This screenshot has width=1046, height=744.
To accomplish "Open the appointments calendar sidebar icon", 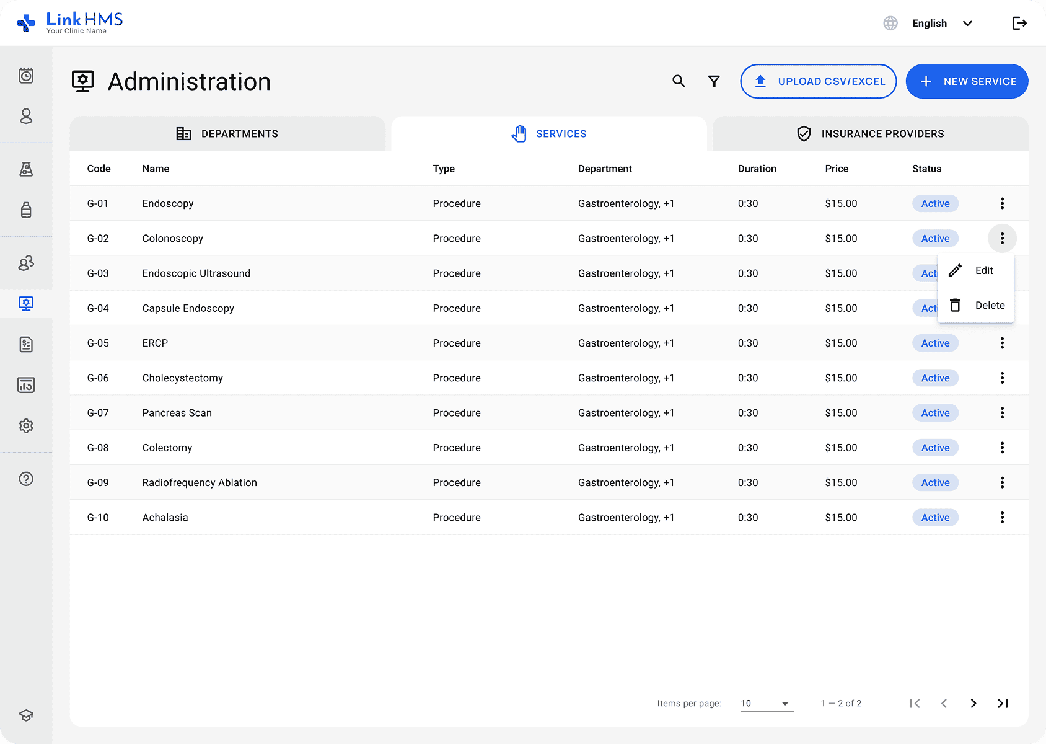I will click(26, 76).
